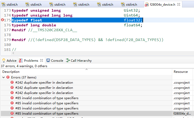This screenshot has width=194, height=118.
Task: Click the Call Hierarchy tree icon
Action: pyautogui.click(x=68, y=60)
